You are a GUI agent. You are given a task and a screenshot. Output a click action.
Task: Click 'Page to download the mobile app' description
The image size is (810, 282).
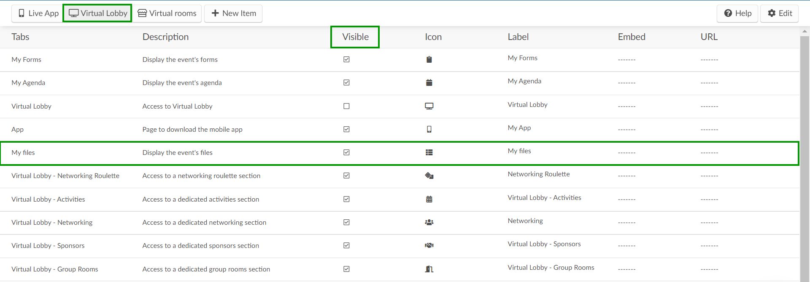point(192,130)
